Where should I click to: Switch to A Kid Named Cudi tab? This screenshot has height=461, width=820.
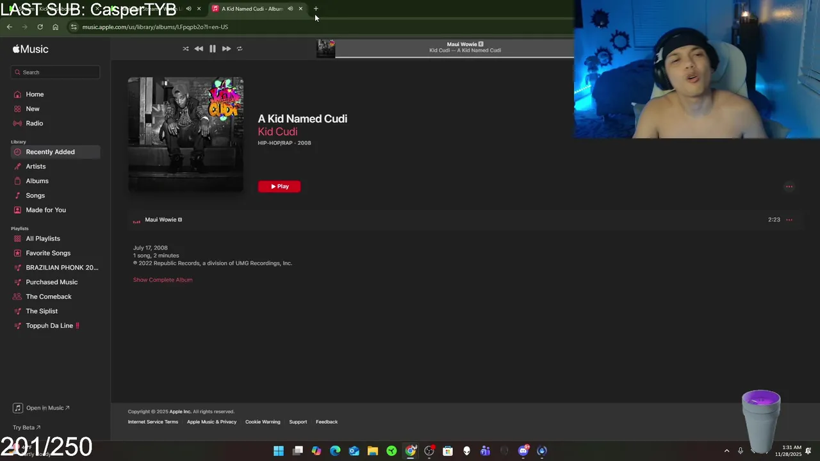(x=252, y=9)
